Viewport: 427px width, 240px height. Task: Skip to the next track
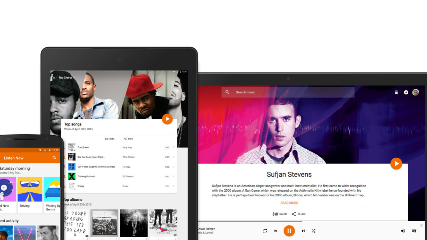coord(303,231)
